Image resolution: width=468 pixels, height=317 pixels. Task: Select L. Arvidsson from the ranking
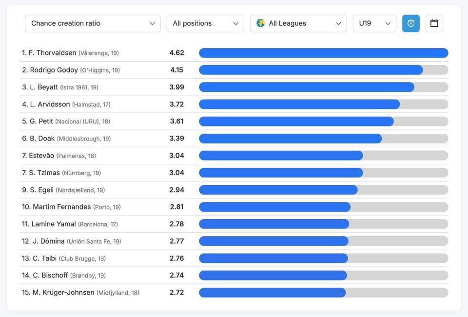pyautogui.click(x=50, y=104)
